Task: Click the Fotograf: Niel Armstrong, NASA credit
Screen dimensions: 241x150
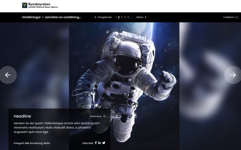Action: [x=32, y=143]
